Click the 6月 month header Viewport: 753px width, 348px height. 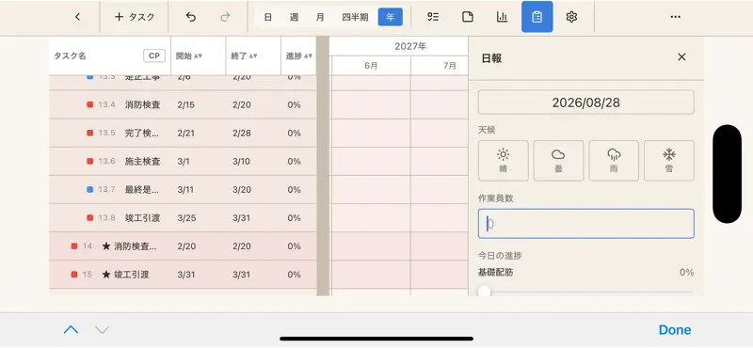pos(371,66)
